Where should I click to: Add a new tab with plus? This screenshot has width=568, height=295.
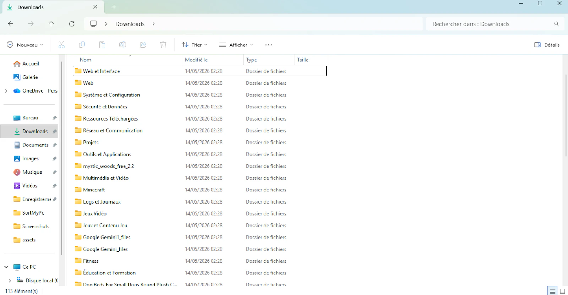point(114,7)
